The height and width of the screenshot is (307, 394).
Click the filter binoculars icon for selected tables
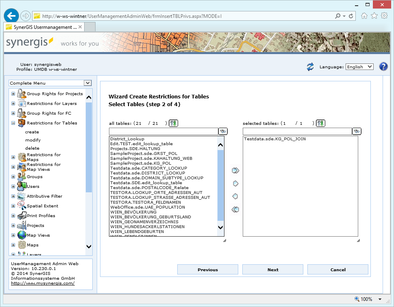[x=357, y=131]
